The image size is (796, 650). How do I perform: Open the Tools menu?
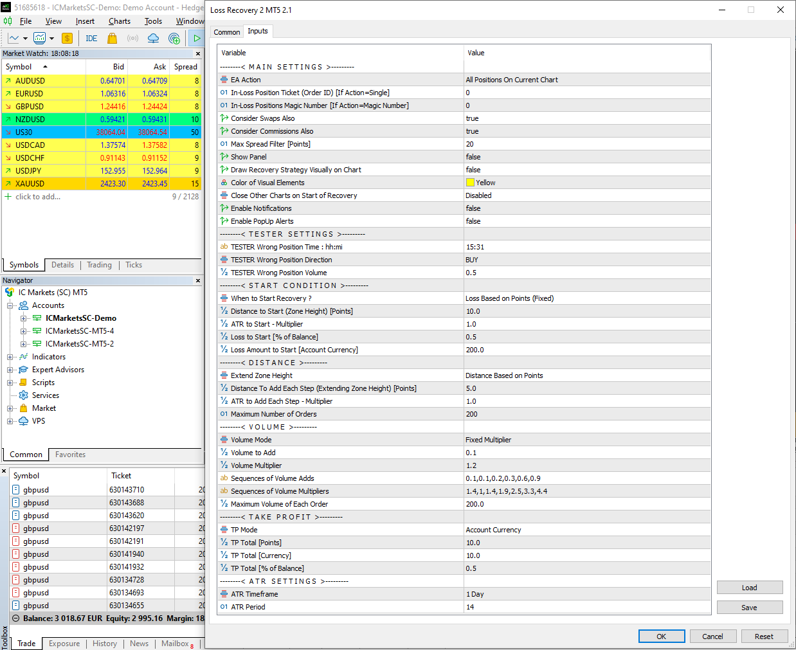coord(153,21)
